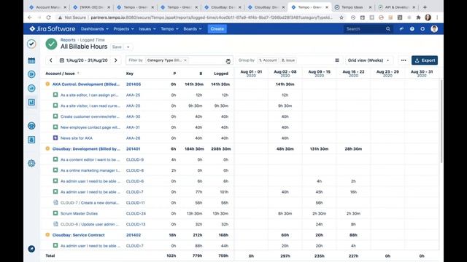
Task: Open the Accounts globe sidebar icon
Action: coord(31,126)
